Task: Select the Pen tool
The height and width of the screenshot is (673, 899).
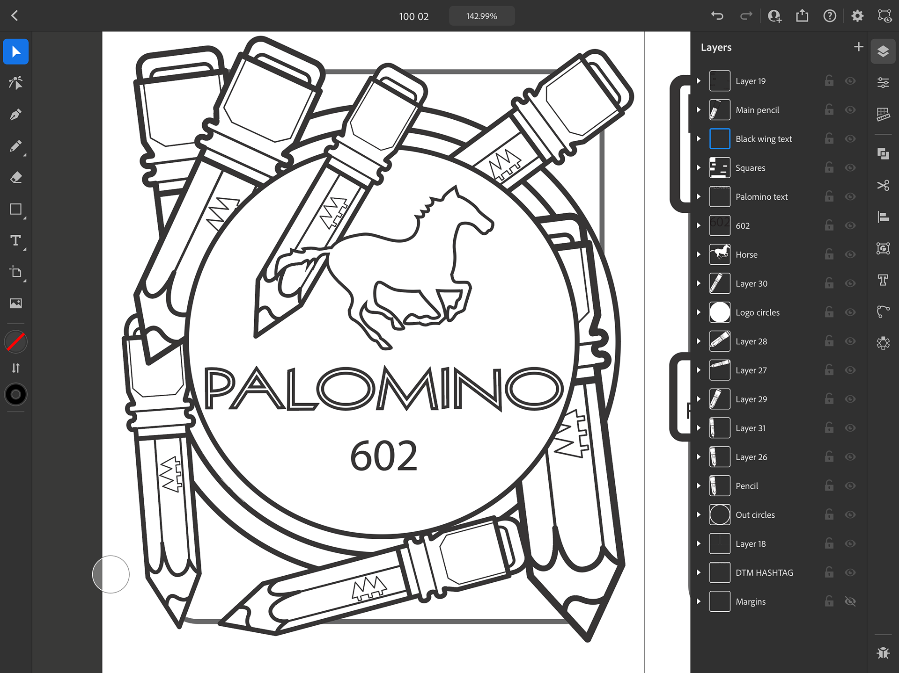Action: click(16, 115)
